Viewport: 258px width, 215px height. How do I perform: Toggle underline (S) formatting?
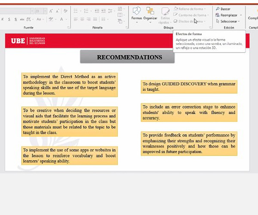pyautogui.click(x=9, y=19)
